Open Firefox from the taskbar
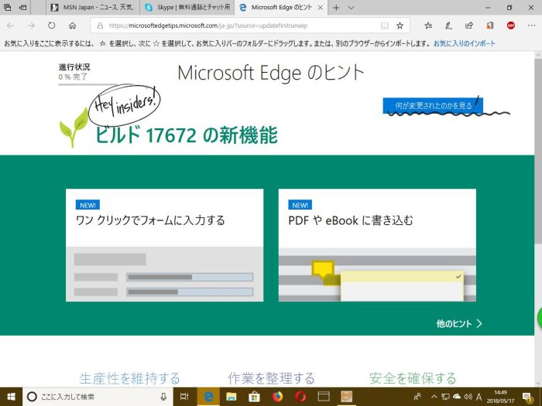 click(277, 397)
